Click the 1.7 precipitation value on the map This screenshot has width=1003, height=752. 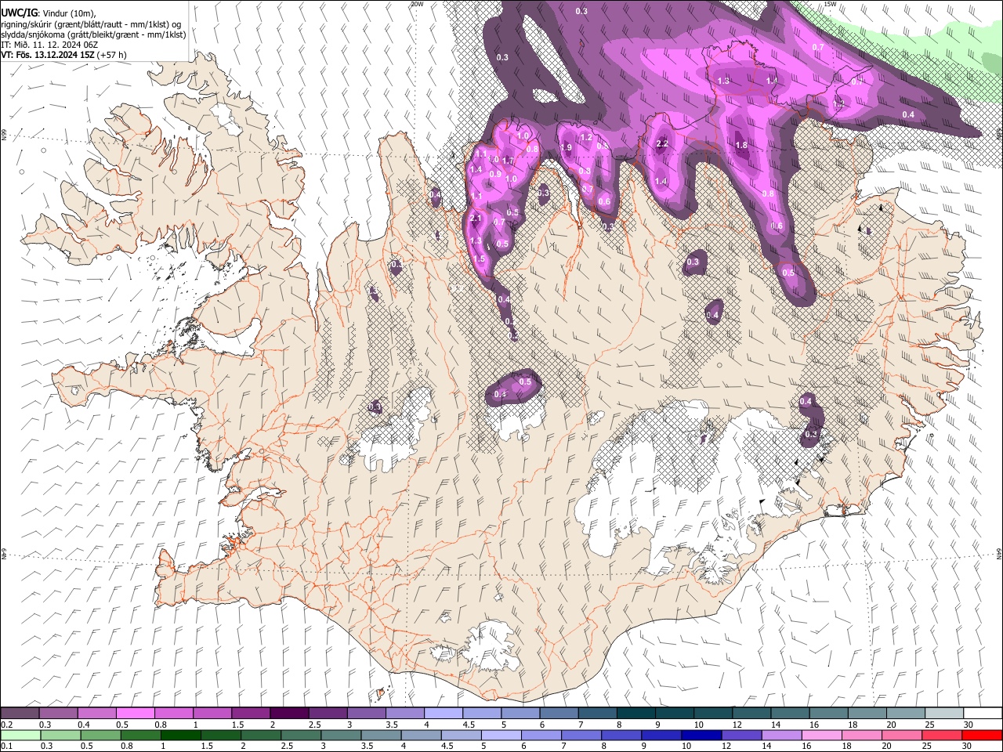(508, 161)
